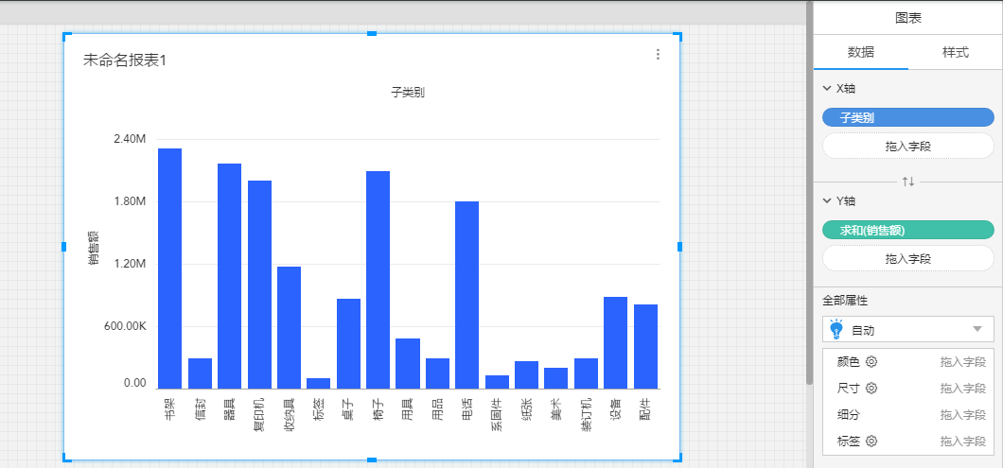Click the 桌子 bar in the chart
The height and width of the screenshot is (468, 1003).
pos(348,343)
